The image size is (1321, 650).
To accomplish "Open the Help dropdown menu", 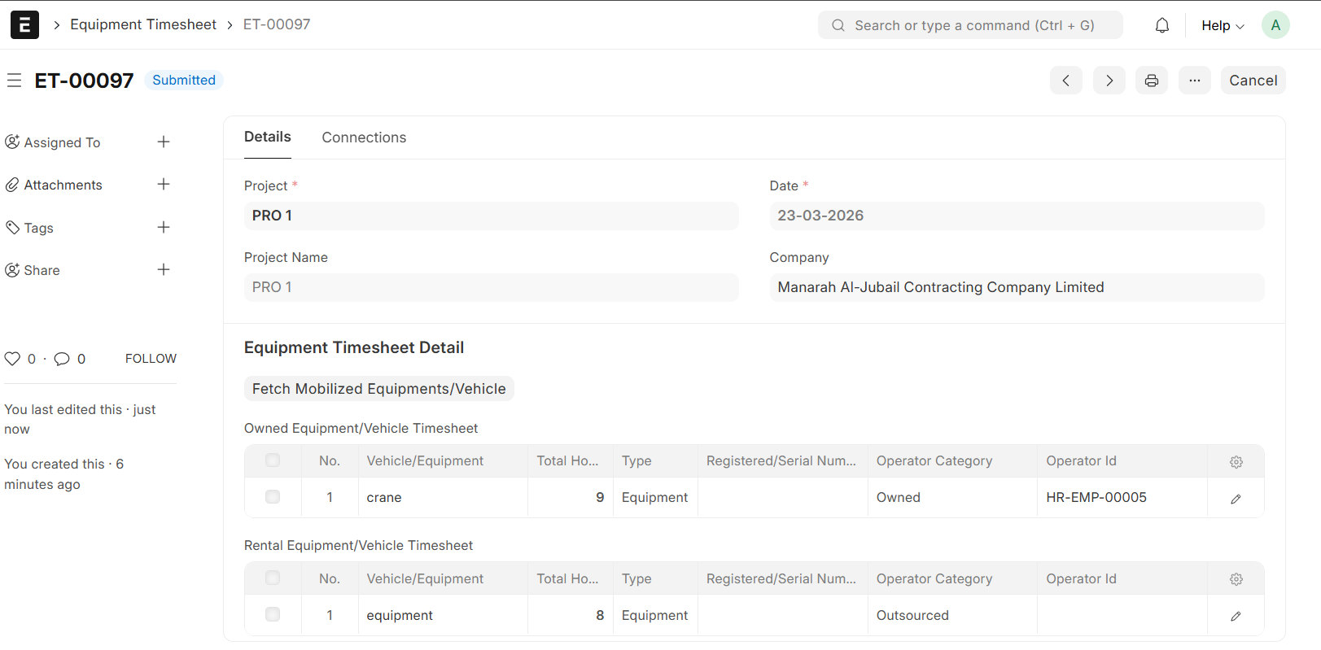I will (x=1222, y=25).
